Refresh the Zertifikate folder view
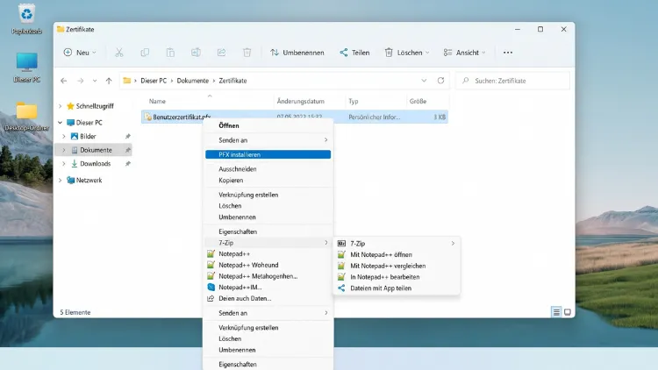The height and width of the screenshot is (370, 658). 440,81
